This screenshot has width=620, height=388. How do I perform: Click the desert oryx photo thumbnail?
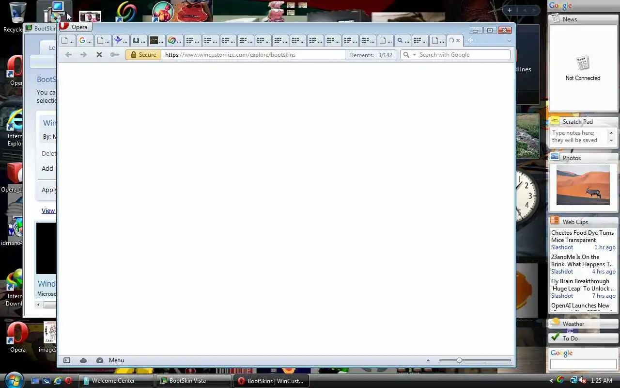coord(583,185)
